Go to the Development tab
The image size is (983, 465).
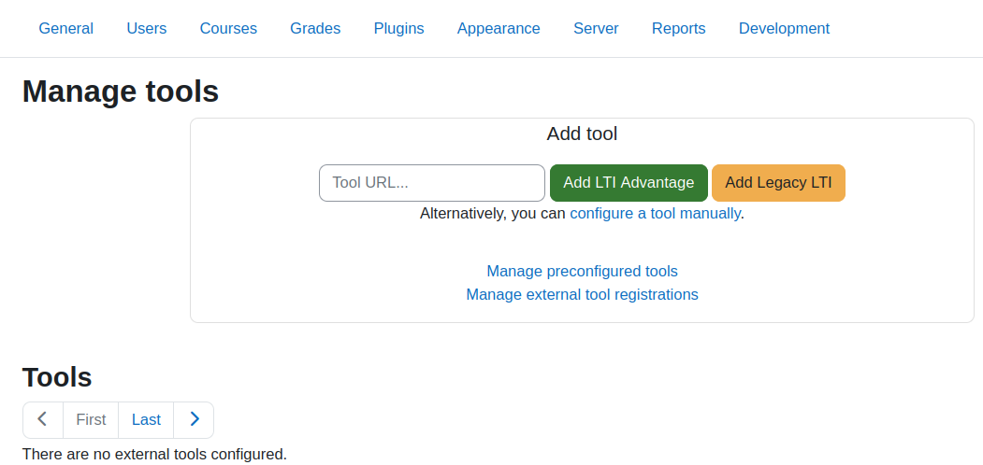tap(785, 28)
